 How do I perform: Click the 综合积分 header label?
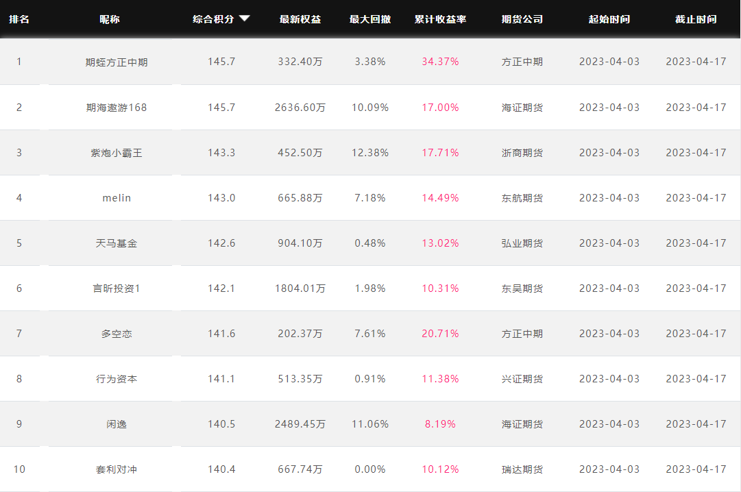[213, 19]
